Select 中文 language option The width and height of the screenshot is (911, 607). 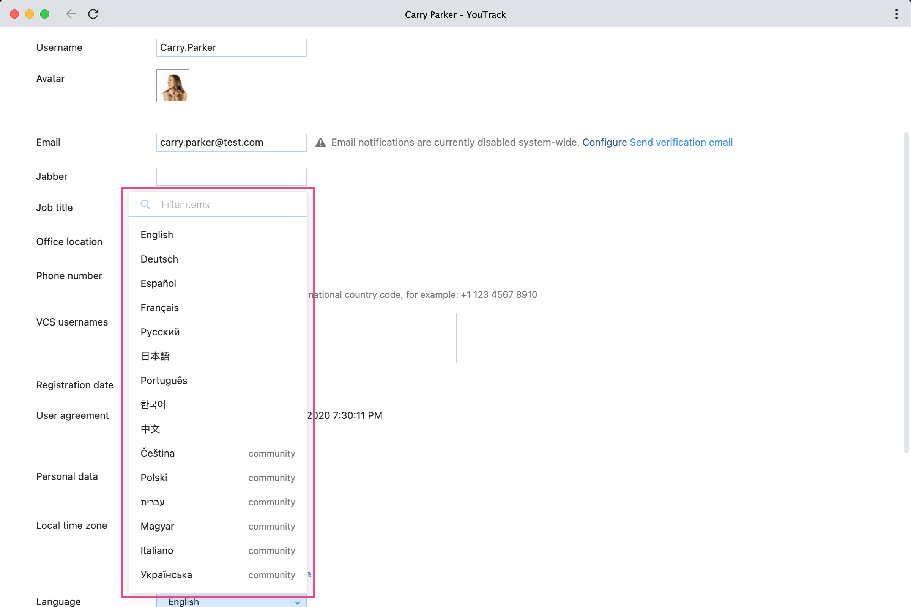[150, 429]
